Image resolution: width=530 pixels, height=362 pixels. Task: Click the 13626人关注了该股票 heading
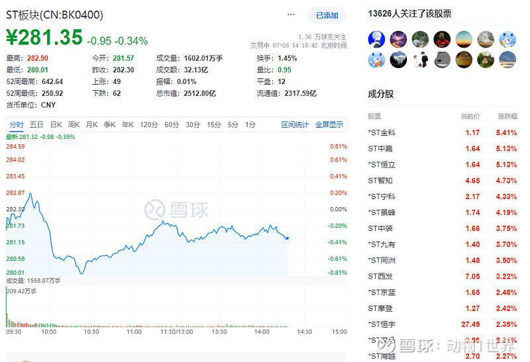409,14
